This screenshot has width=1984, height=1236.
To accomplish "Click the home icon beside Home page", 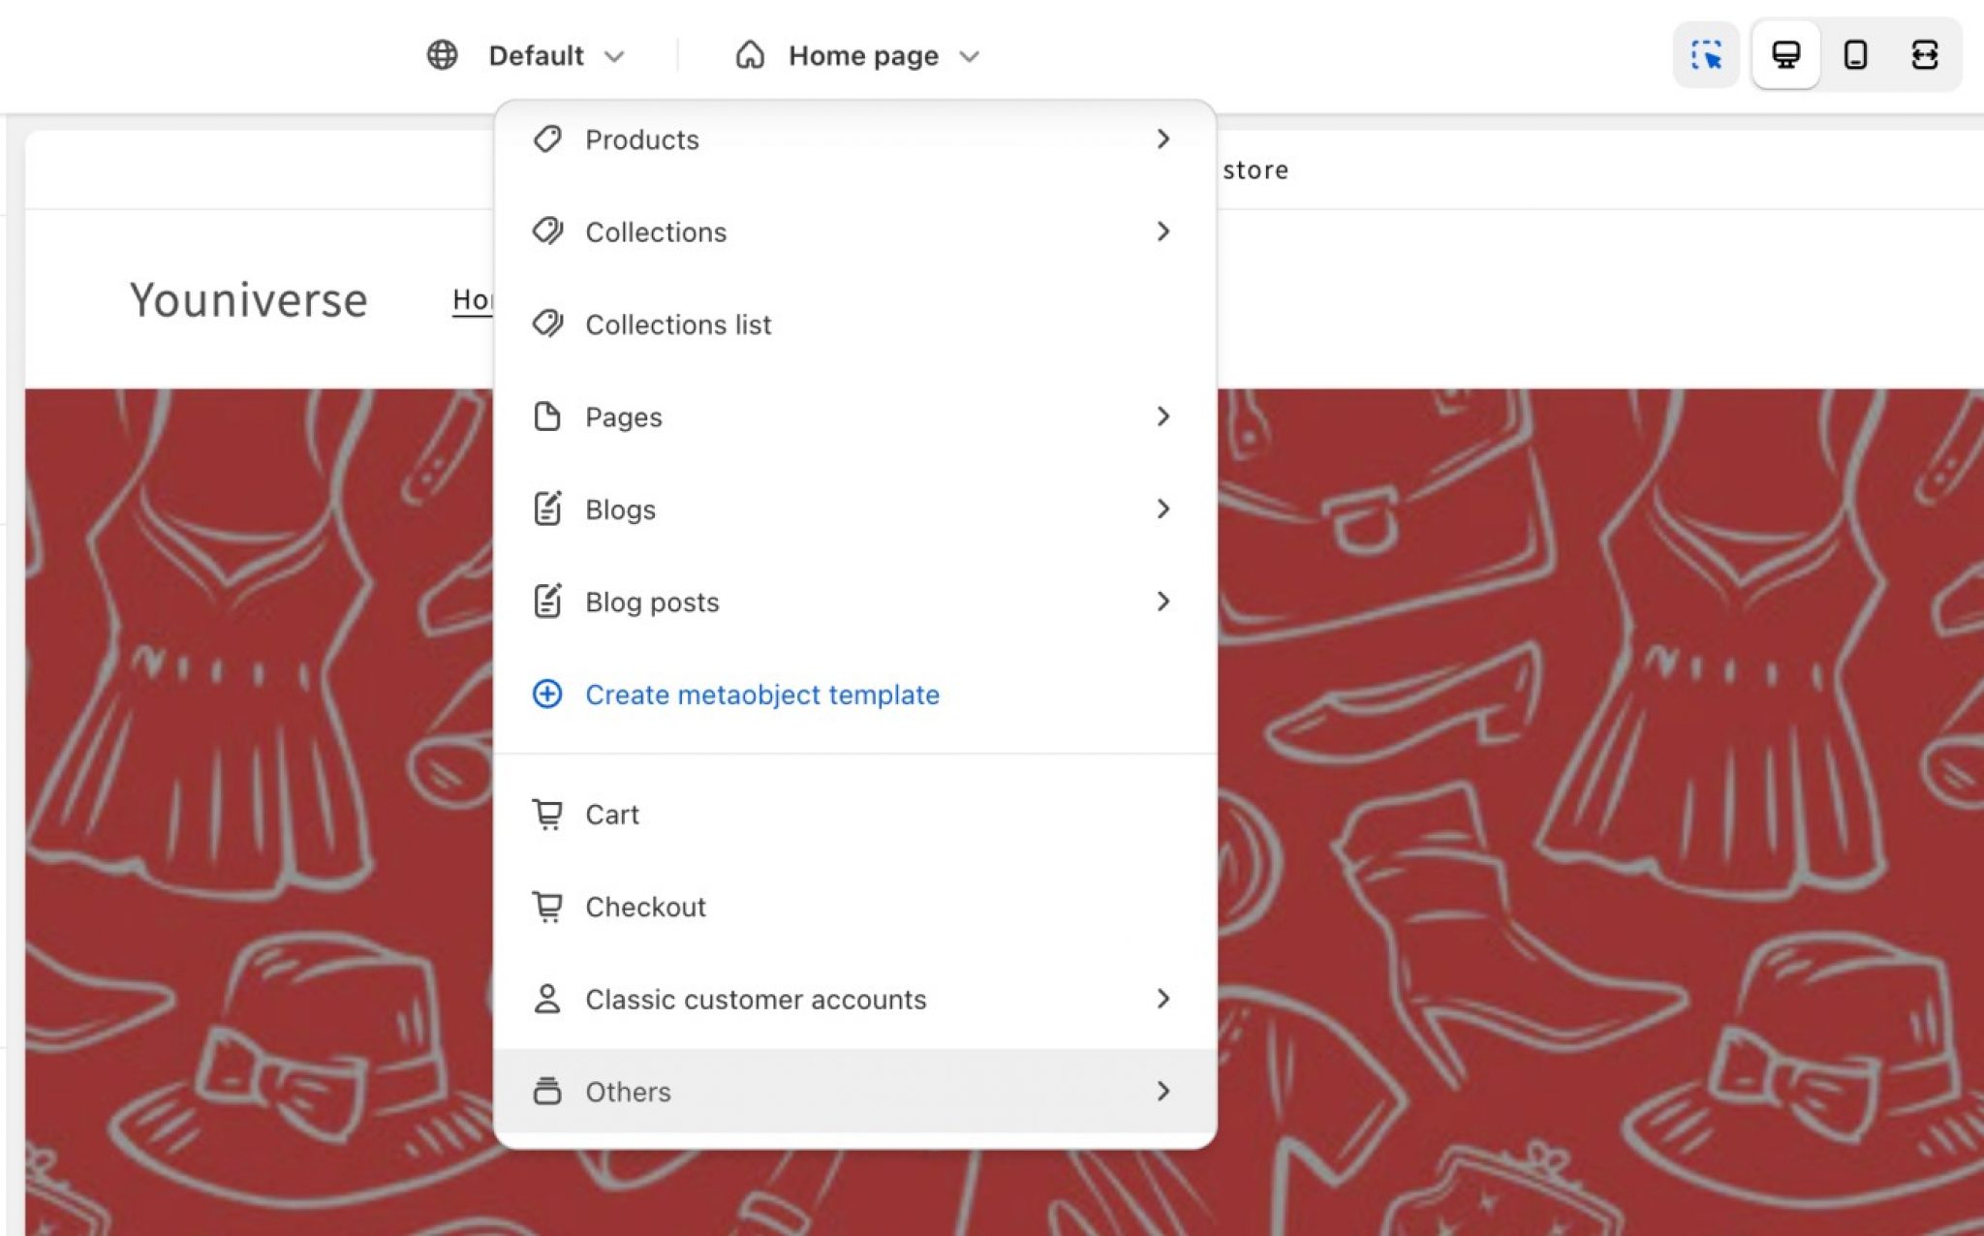I will pos(750,55).
